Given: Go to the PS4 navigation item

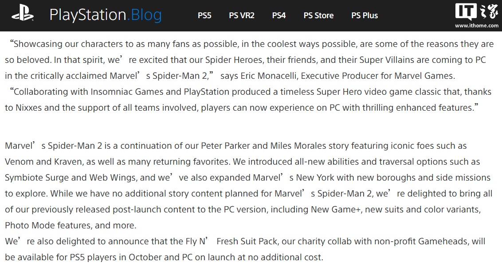Looking at the screenshot, I should (279, 15).
